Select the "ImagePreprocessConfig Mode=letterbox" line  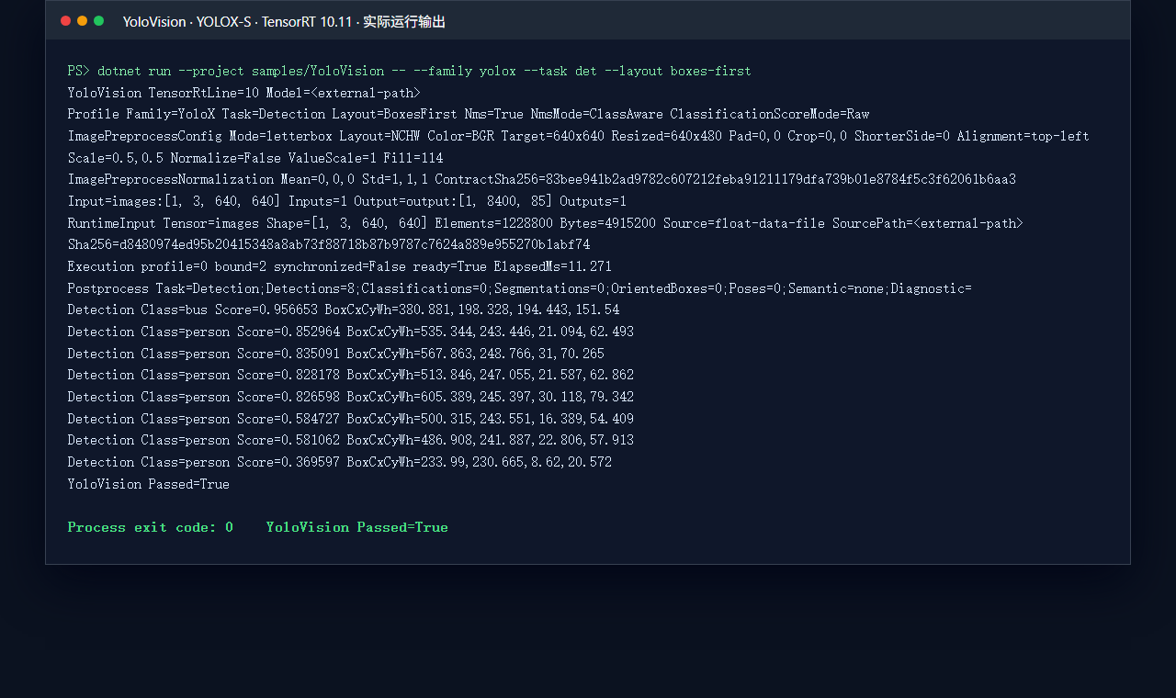point(579,136)
